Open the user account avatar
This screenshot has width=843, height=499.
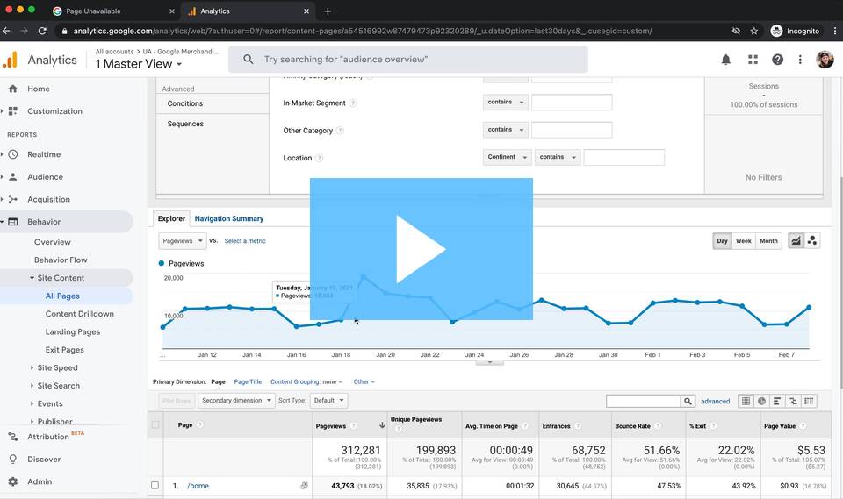(825, 60)
